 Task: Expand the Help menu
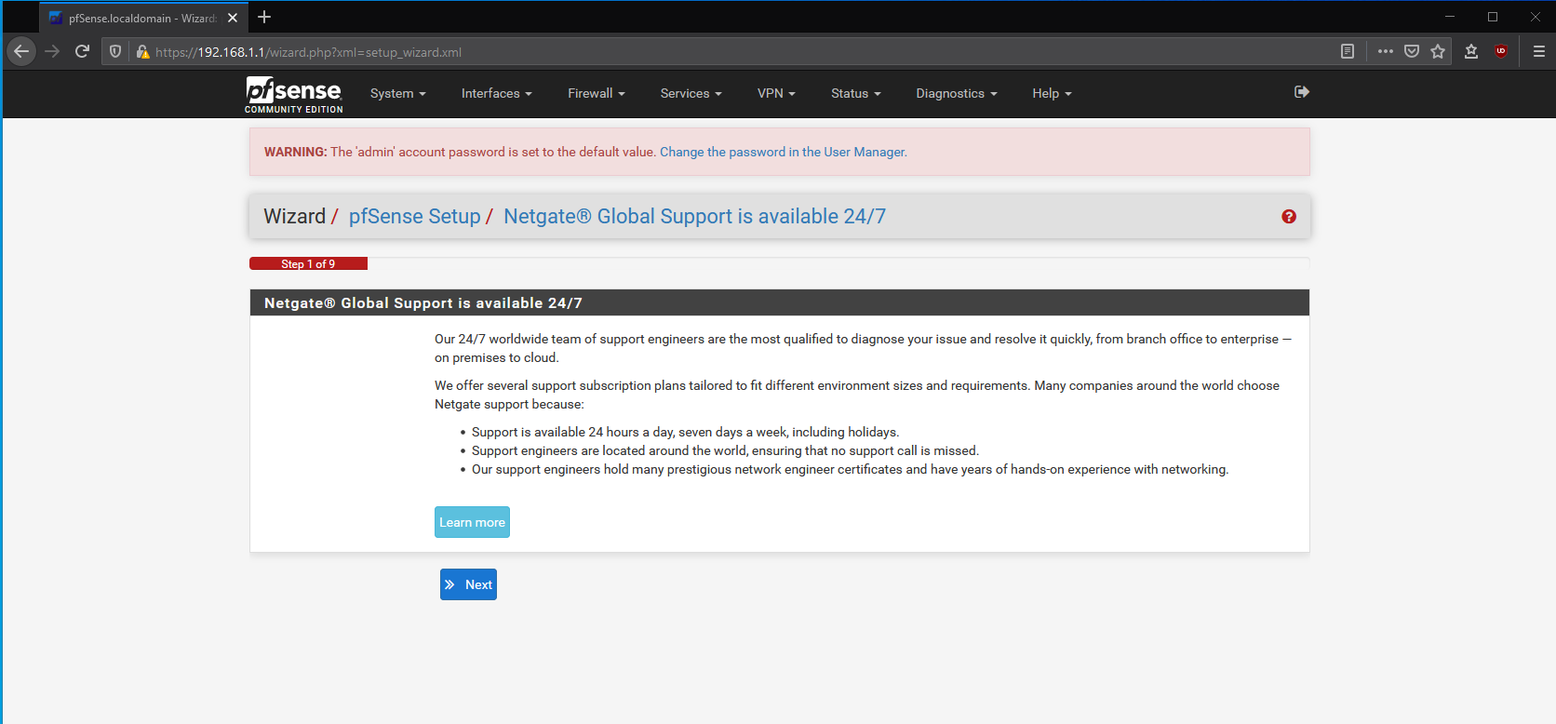(1052, 93)
